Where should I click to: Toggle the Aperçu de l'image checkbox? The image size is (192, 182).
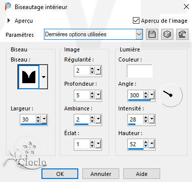(136, 21)
